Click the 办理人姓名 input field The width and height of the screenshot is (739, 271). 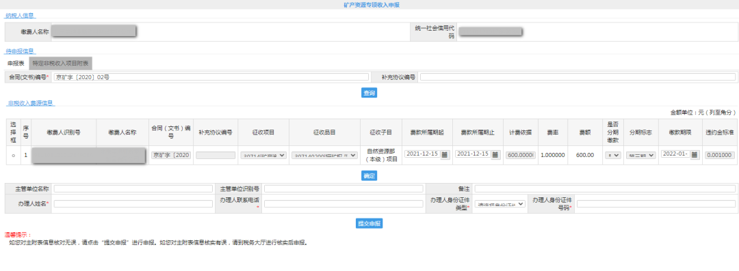point(133,203)
